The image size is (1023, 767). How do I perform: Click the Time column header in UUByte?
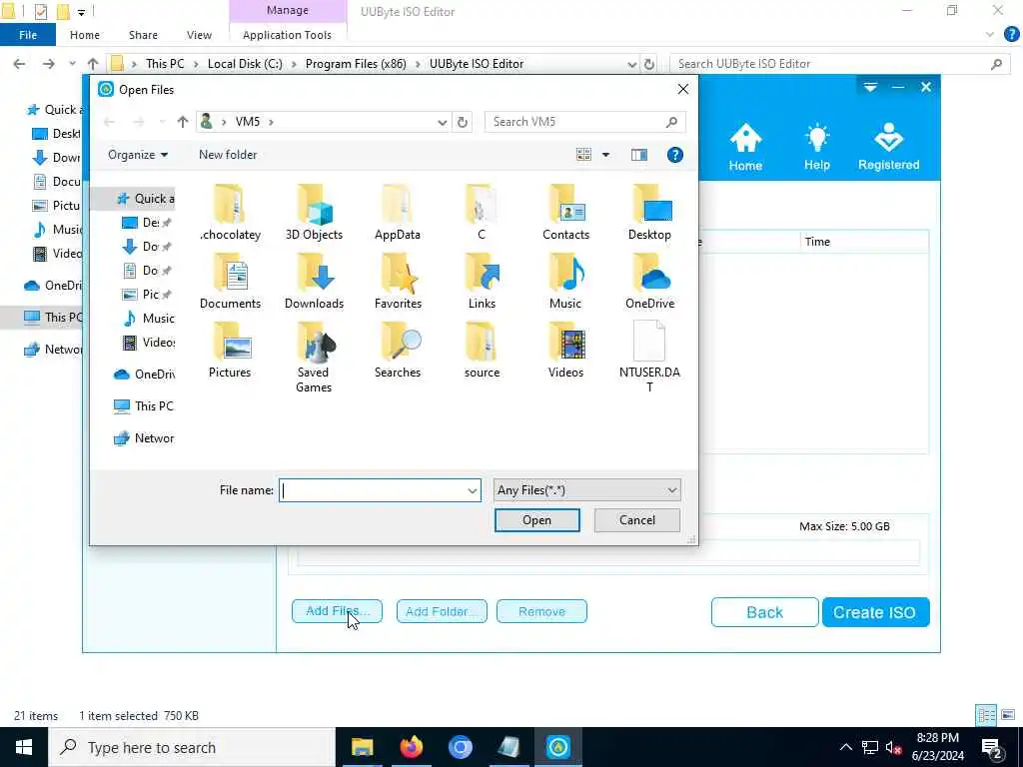[x=864, y=242]
